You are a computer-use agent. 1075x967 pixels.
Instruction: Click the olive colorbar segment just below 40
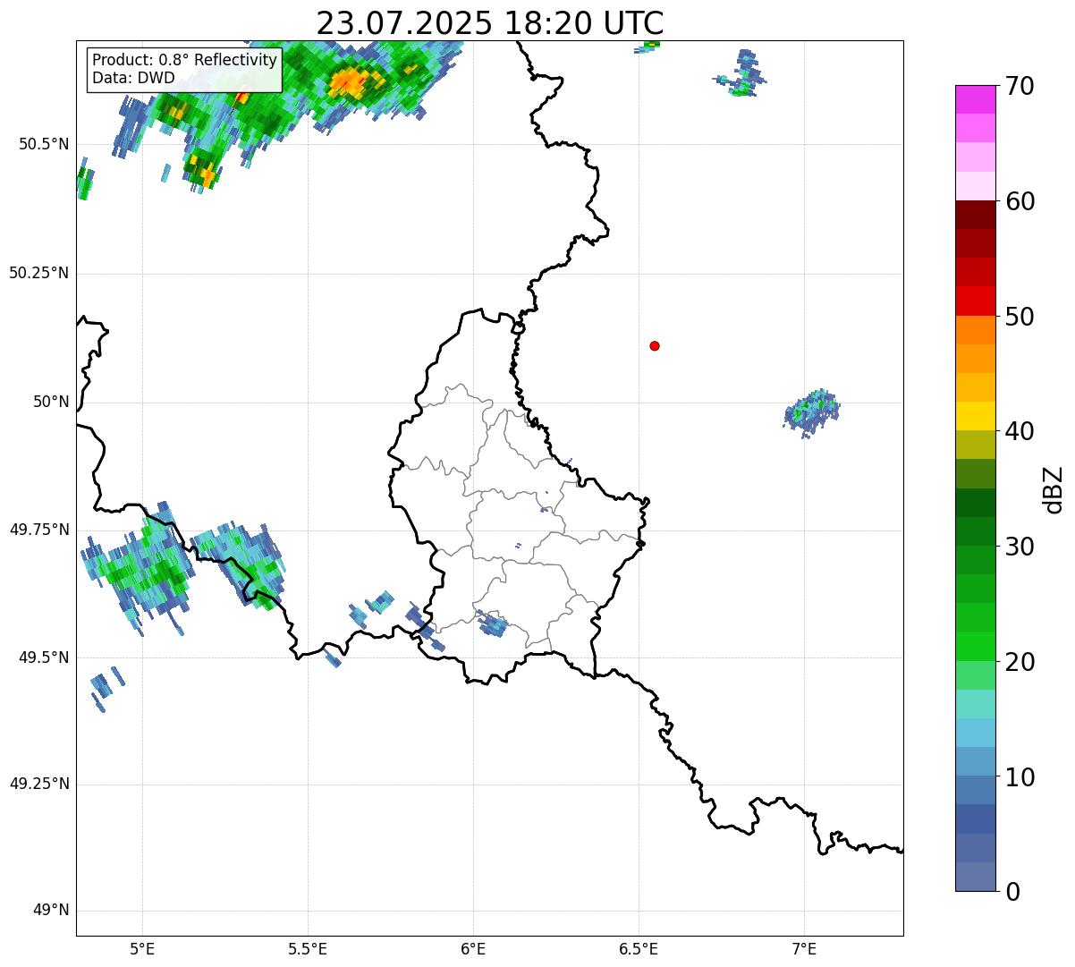point(975,445)
